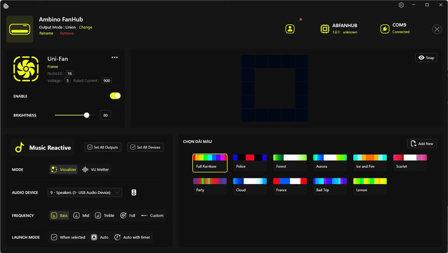This screenshot has width=448, height=253.
Task: Select the Party color palette
Action: 210,186
